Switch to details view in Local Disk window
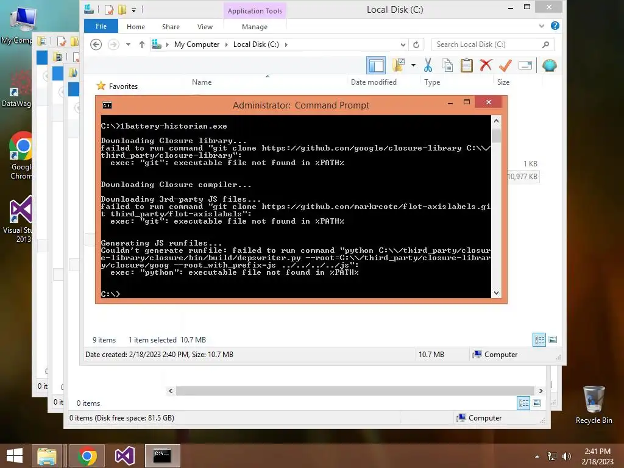The image size is (624, 468). (x=539, y=340)
